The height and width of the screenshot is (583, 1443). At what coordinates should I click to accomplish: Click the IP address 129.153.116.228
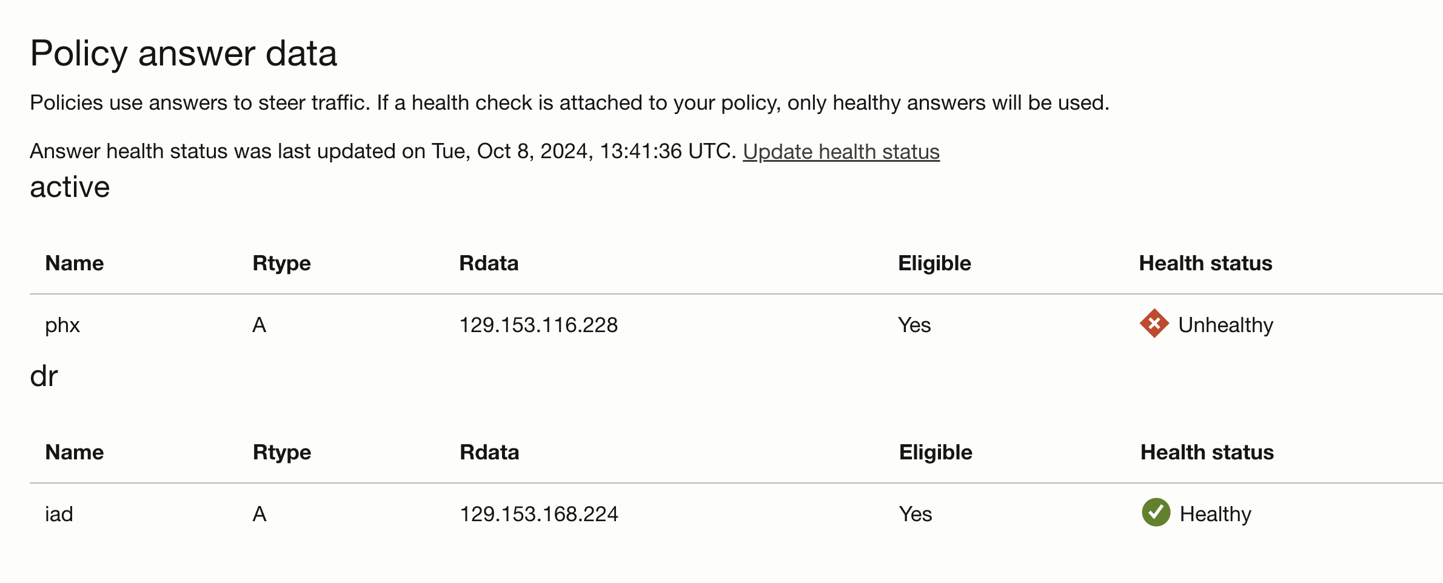[538, 325]
